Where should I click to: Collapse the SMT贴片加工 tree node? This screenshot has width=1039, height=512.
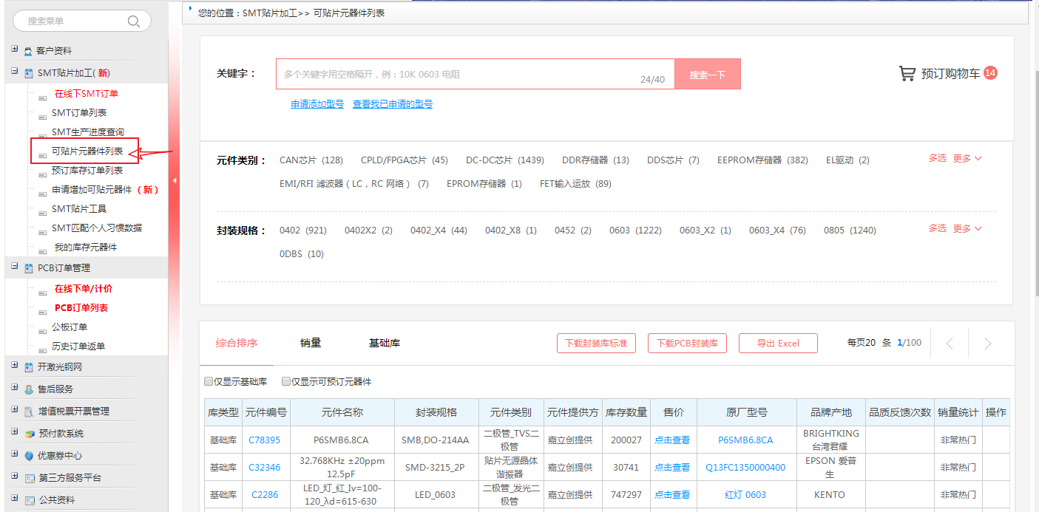click(x=14, y=72)
